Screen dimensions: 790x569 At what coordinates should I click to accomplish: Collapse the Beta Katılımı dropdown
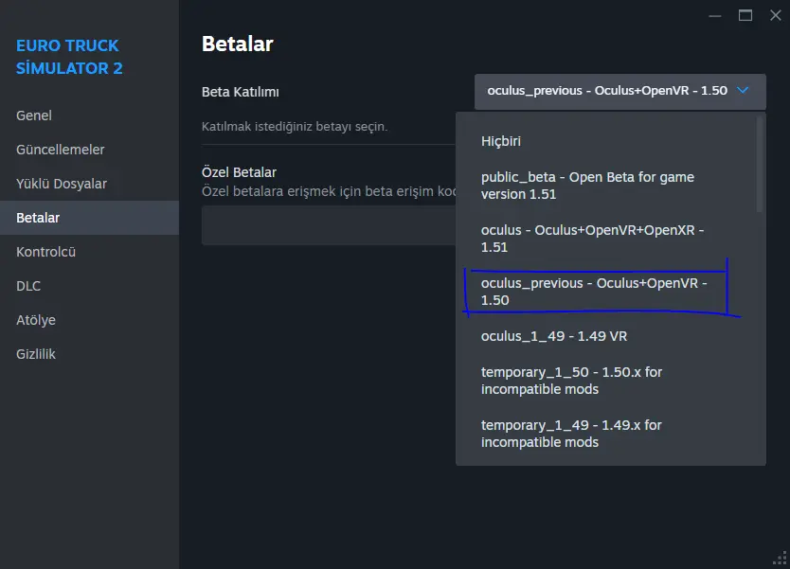coord(620,91)
